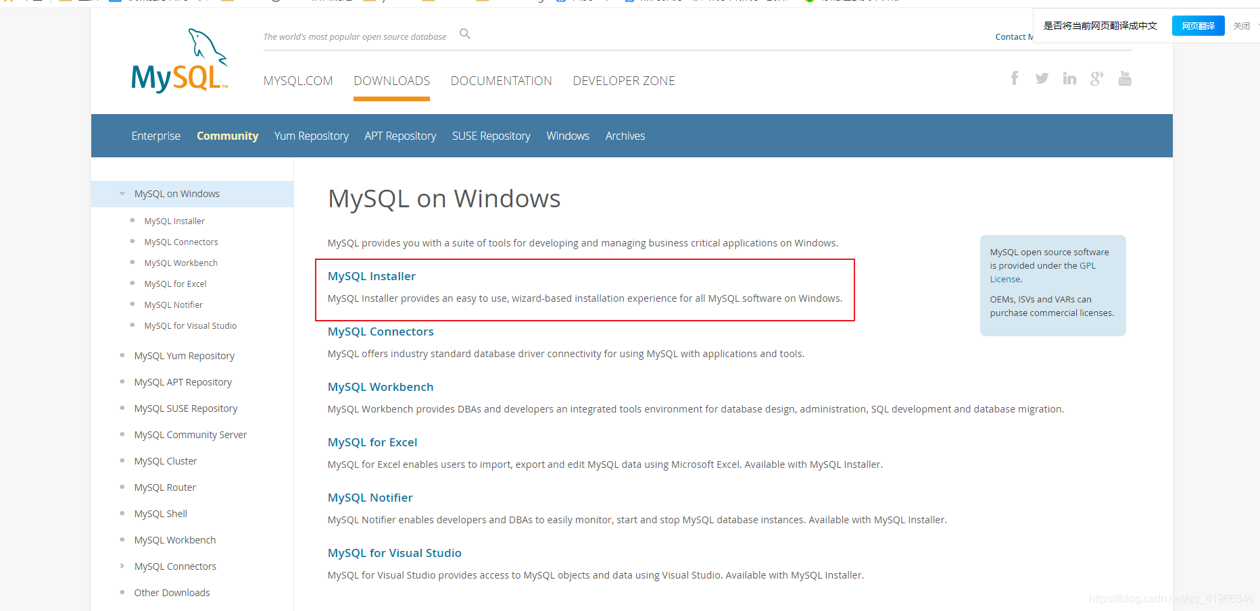The image size is (1260, 611).
Task: Click the 网页翻译 translate button
Action: (1198, 26)
